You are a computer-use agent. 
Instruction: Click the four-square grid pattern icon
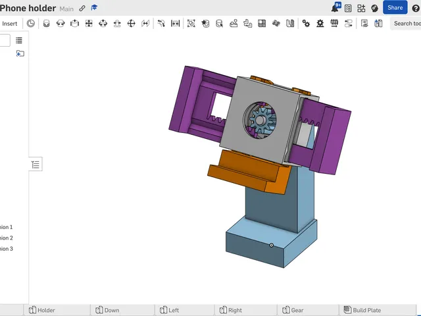pyautogui.click(x=262, y=24)
